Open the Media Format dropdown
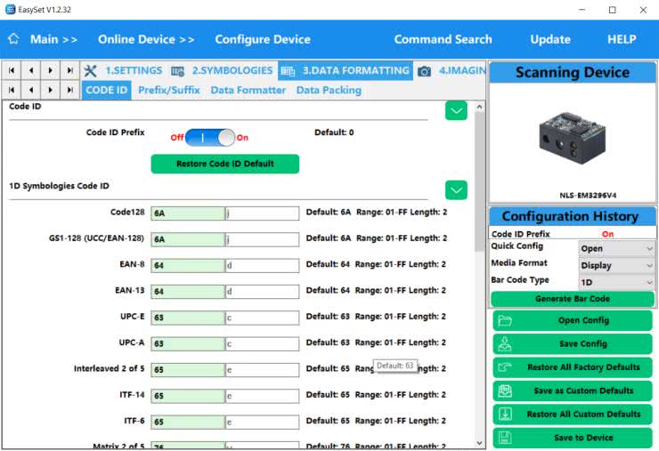Viewport: 659px width, 451px height. pos(616,265)
